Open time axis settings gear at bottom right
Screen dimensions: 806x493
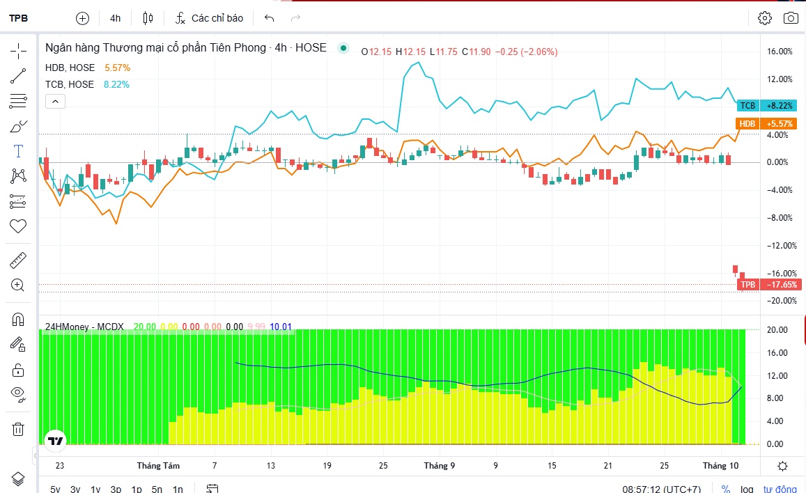click(x=782, y=467)
